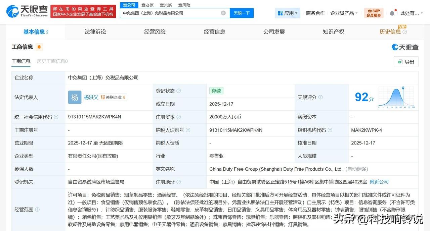Open the 附近公司 link
Image resolution: width=430 pixels, height=231 pixels.
tap(379, 182)
